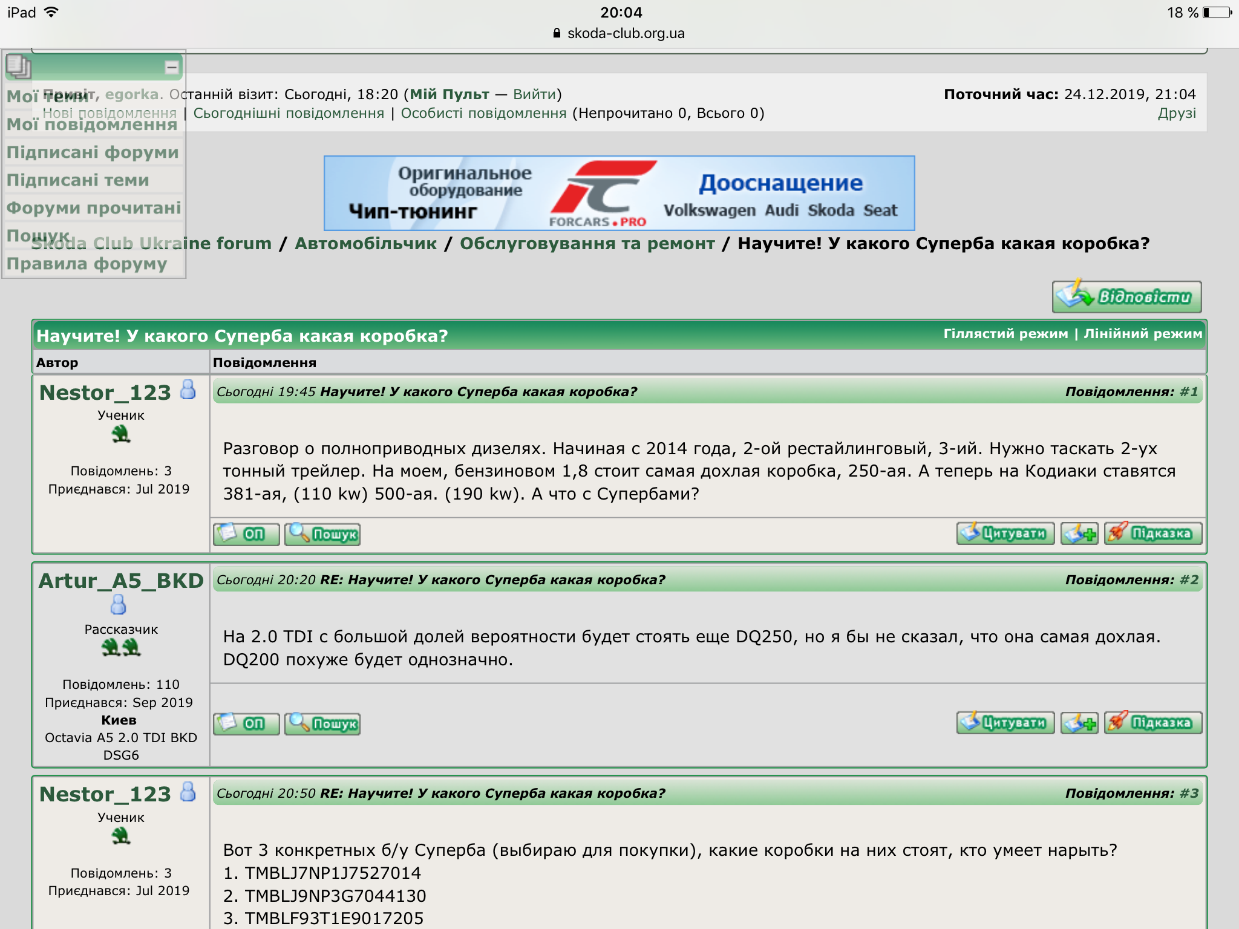The width and height of the screenshot is (1239, 929).
Task: Click the stacked pages icon in floating panel
Action: point(19,67)
